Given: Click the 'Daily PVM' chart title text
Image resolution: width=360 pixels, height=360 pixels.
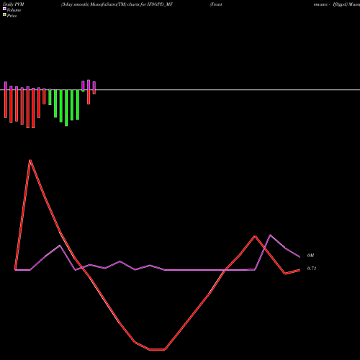Looking at the screenshot, I should tap(14, 4).
